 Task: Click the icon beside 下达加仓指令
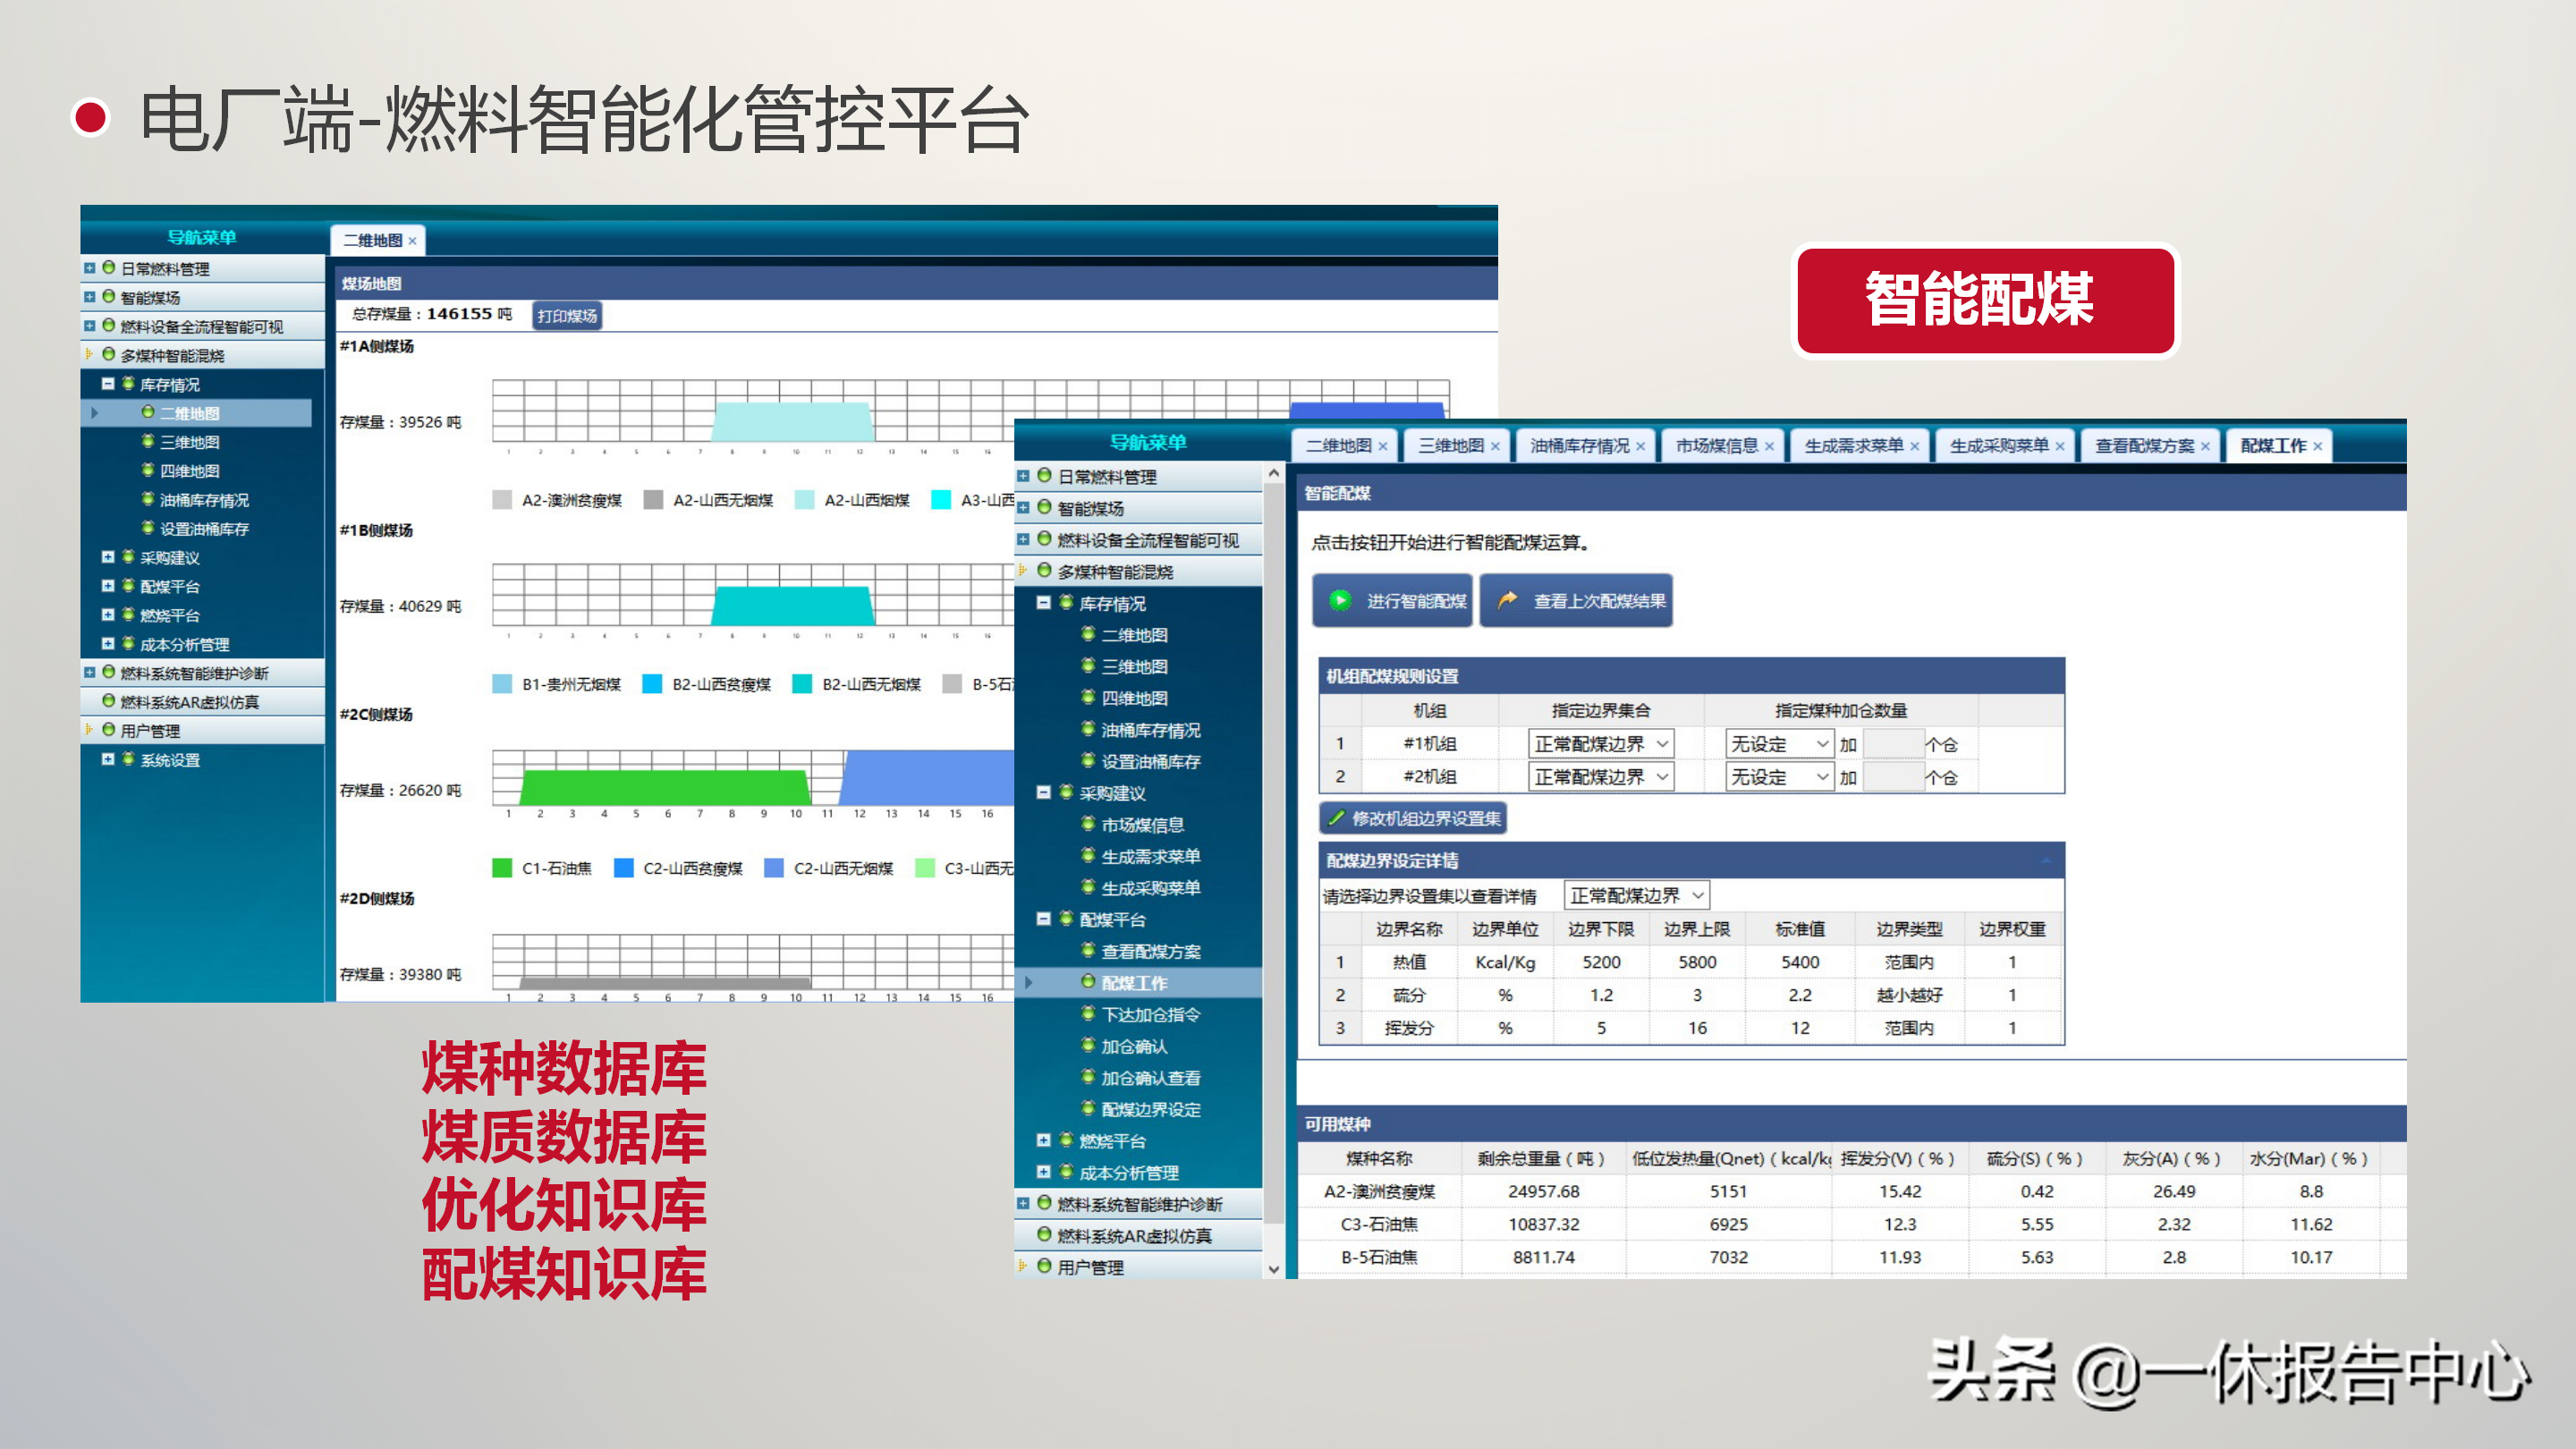point(1088,1014)
